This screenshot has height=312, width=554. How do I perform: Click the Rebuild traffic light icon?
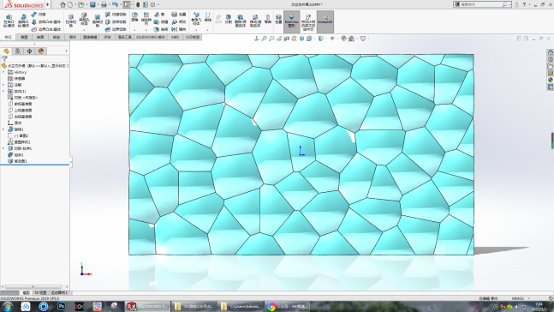point(138,4)
